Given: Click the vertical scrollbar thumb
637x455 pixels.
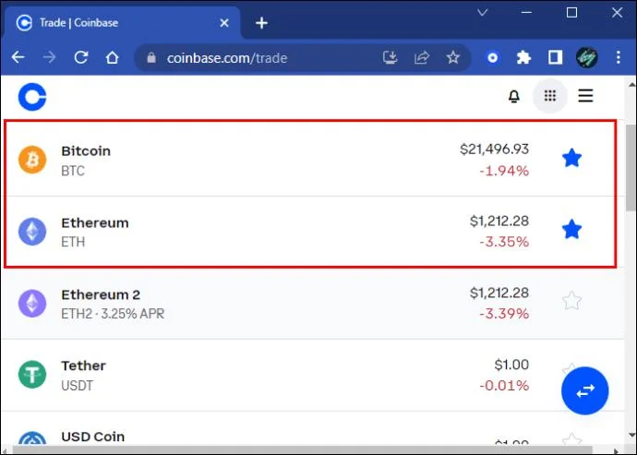Looking at the screenshot, I should click(631, 168).
